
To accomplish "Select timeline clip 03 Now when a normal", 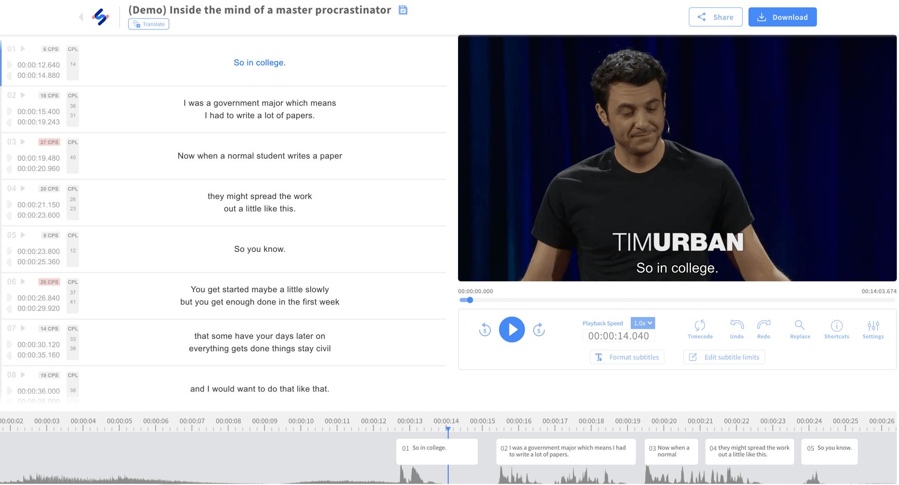I will pos(671,452).
